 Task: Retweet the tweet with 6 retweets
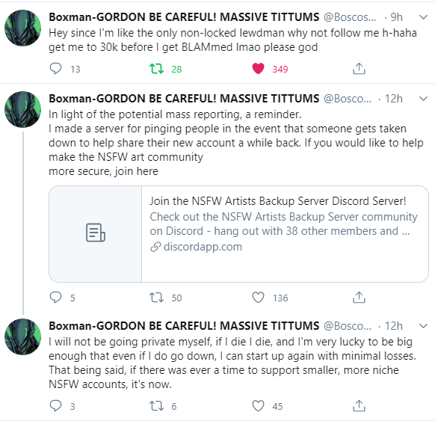tap(156, 406)
